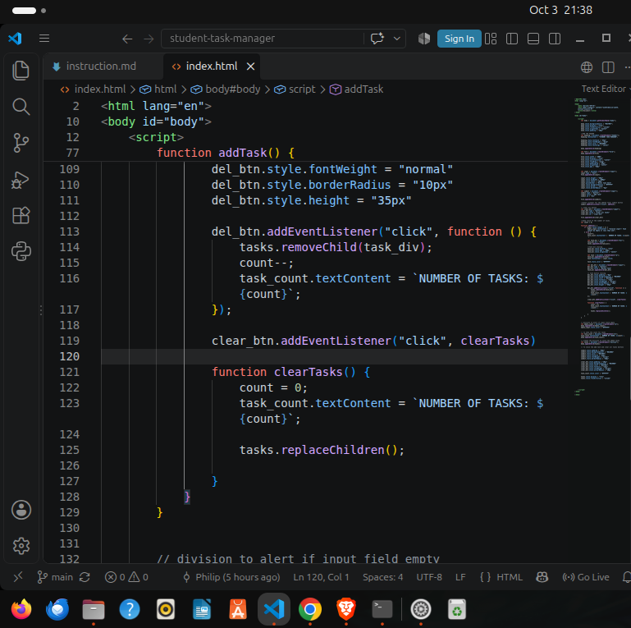The width and height of the screenshot is (631, 628).
Task: Open the Search view in activity bar
Action: coord(21,107)
